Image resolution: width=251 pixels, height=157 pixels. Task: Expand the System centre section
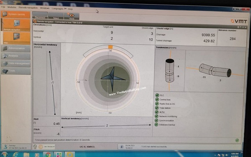(x=15, y=14)
